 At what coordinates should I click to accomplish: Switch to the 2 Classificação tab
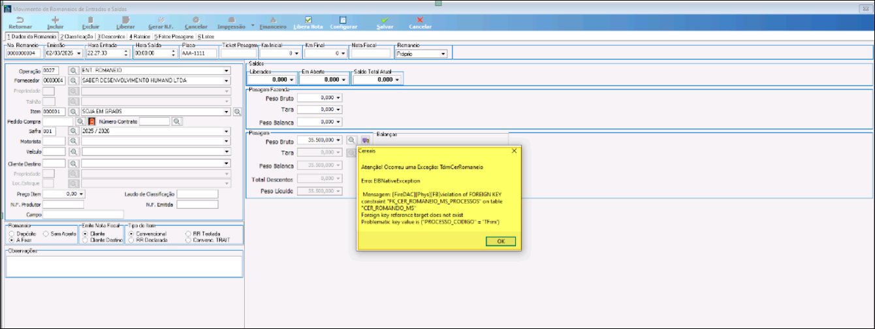pyautogui.click(x=76, y=37)
